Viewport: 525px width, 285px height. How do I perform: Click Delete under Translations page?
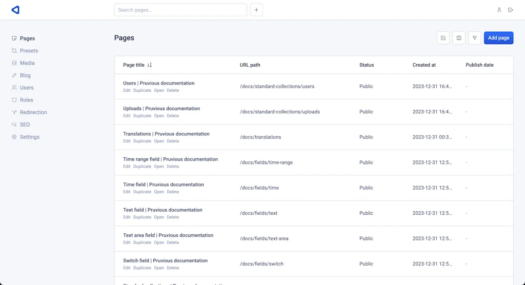tap(173, 141)
